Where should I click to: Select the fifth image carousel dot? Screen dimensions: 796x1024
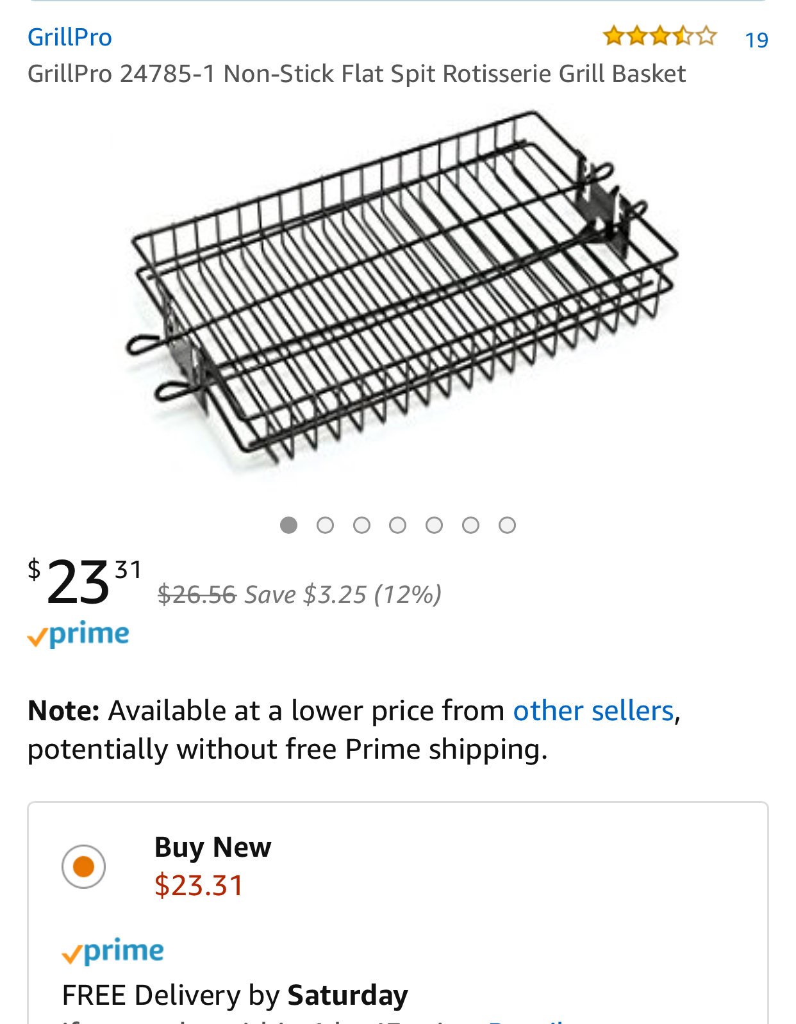[x=435, y=525]
